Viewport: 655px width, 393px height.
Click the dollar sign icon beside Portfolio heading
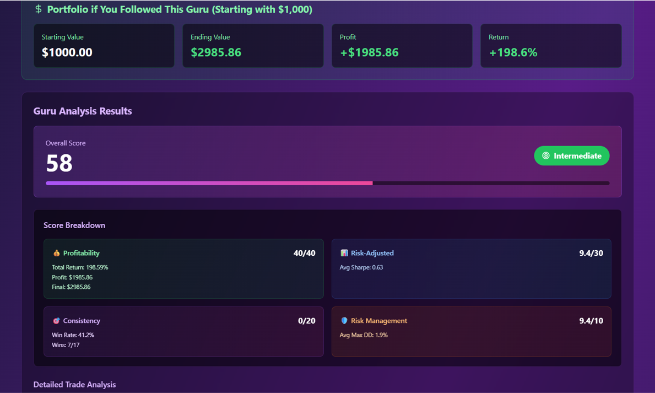(x=38, y=9)
